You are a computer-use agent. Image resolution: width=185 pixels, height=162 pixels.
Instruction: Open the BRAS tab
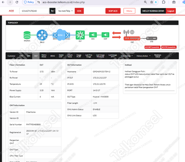[53, 56]
